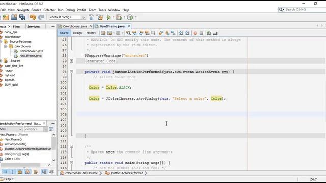326x183 pixels.
Task: Toggle Highlight Search editor icon
Action: coord(147,33)
